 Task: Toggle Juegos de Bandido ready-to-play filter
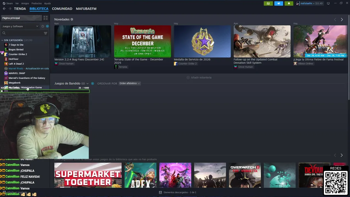pos(92,83)
